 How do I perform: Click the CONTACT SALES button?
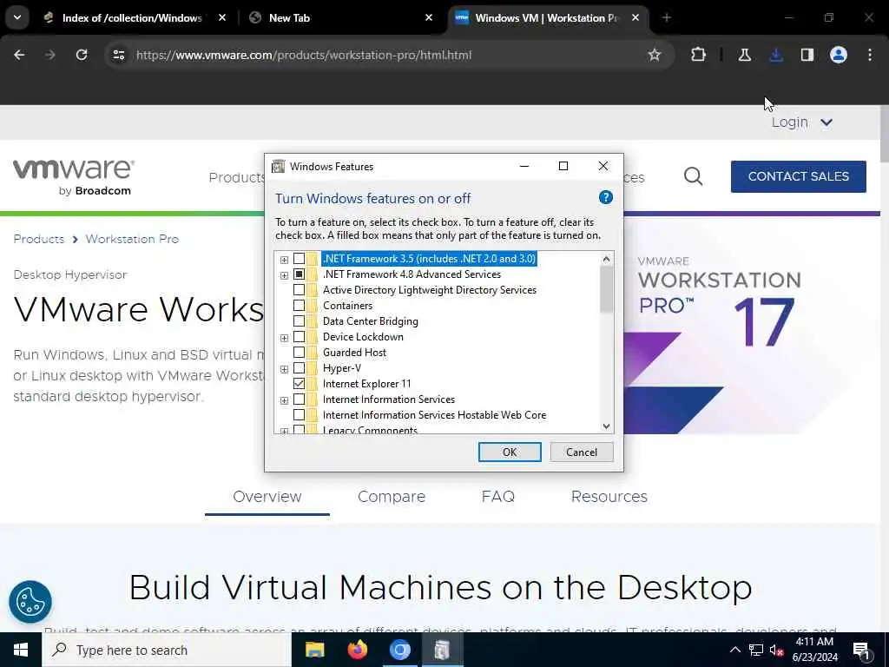[799, 176]
